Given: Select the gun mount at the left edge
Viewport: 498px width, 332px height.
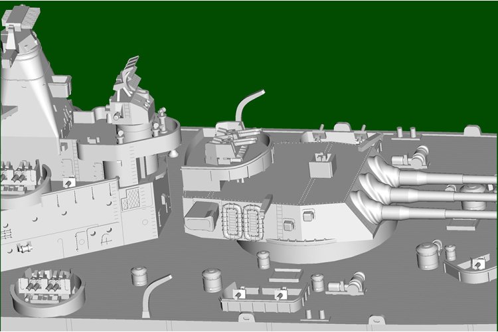Looking at the screenshot, I should click(x=15, y=176).
